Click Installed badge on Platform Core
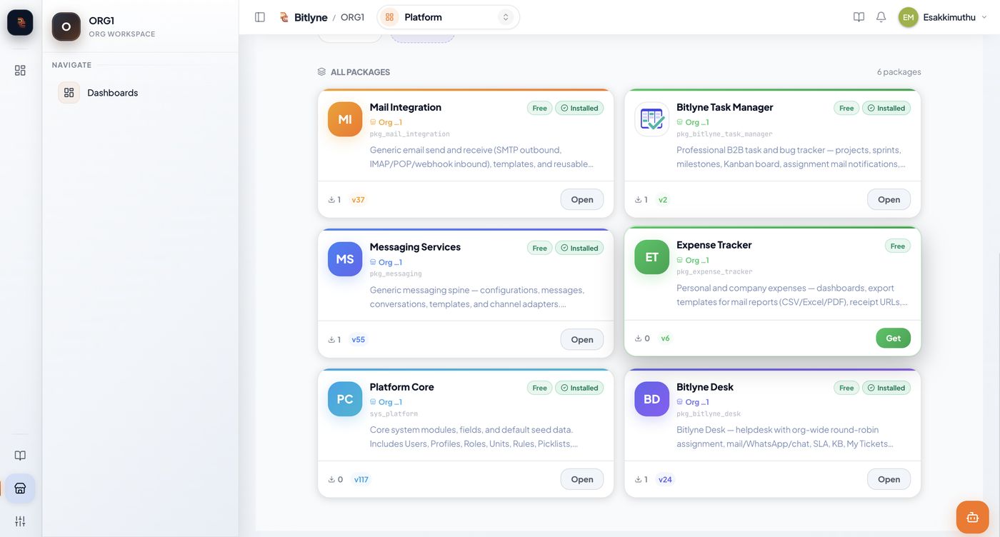The image size is (1000, 537). (579, 388)
